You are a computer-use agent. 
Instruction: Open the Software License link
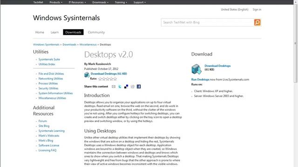[49, 145]
